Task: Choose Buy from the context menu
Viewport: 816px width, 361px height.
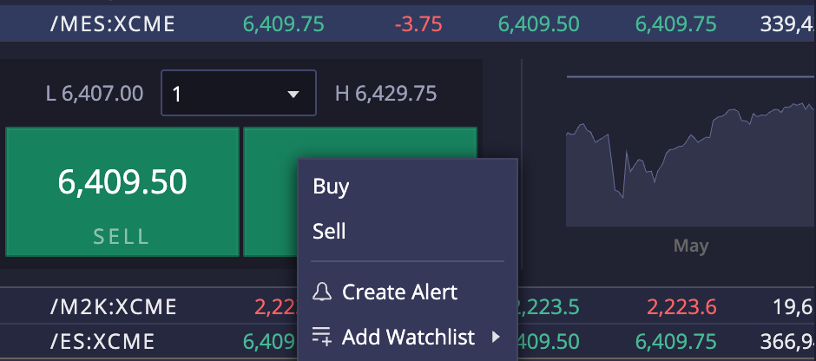Action: click(331, 187)
